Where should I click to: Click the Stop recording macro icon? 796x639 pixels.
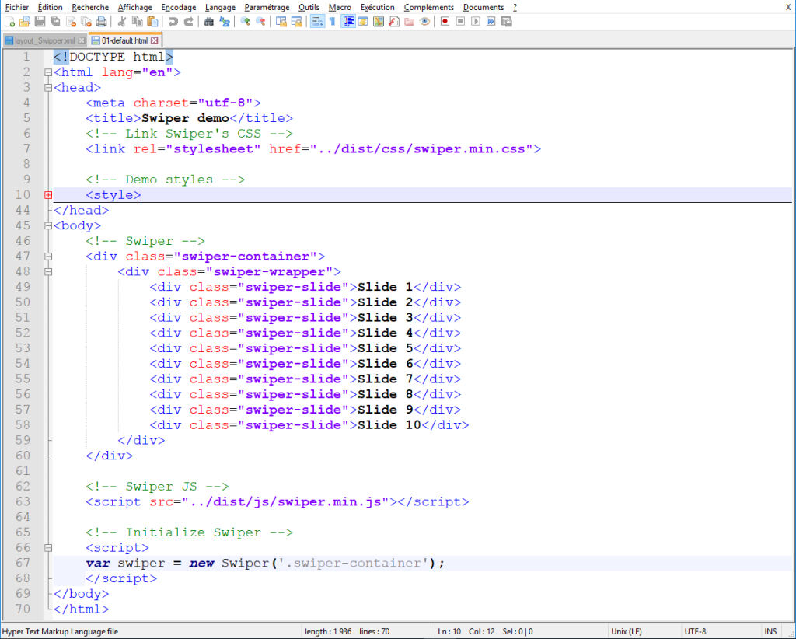coord(460,21)
